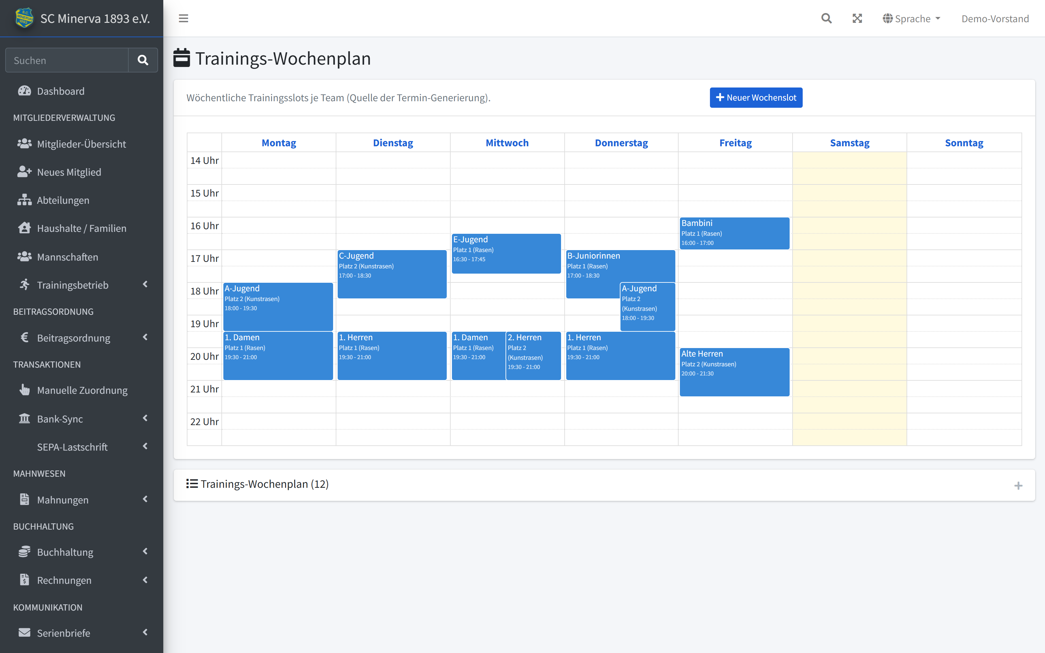Click the list icon of Trainings-Wochenplan (12)

(192, 483)
